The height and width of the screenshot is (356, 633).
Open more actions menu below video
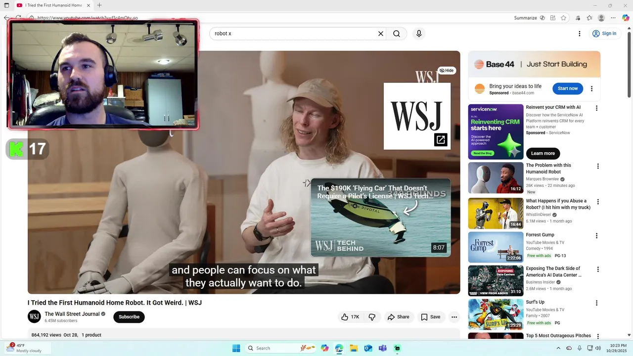pyautogui.click(x=454, y=317)
